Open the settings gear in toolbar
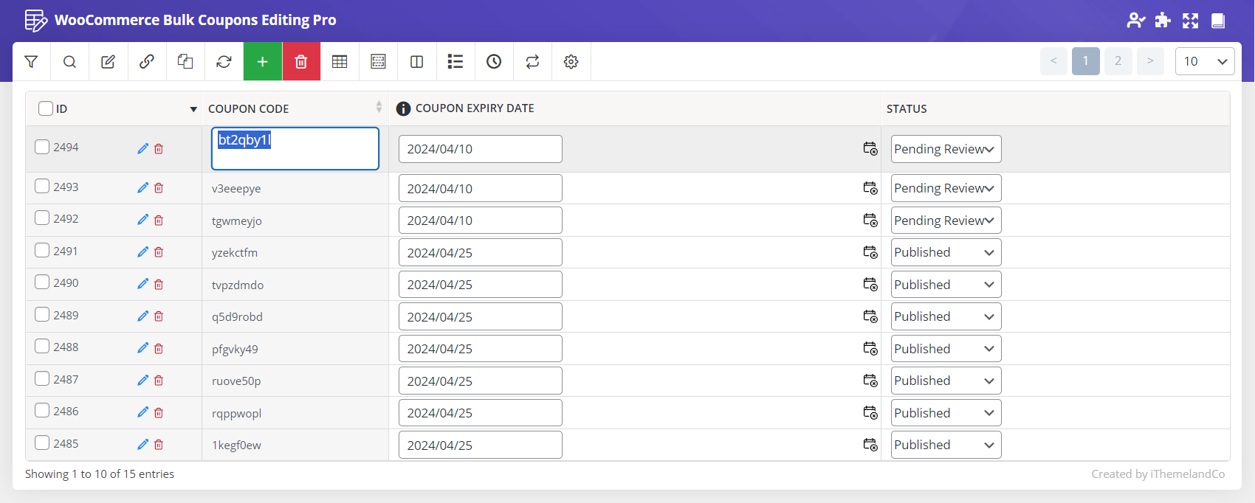Image resolution: width=1255 pixels, height=503 pixels. click(571, 62)
